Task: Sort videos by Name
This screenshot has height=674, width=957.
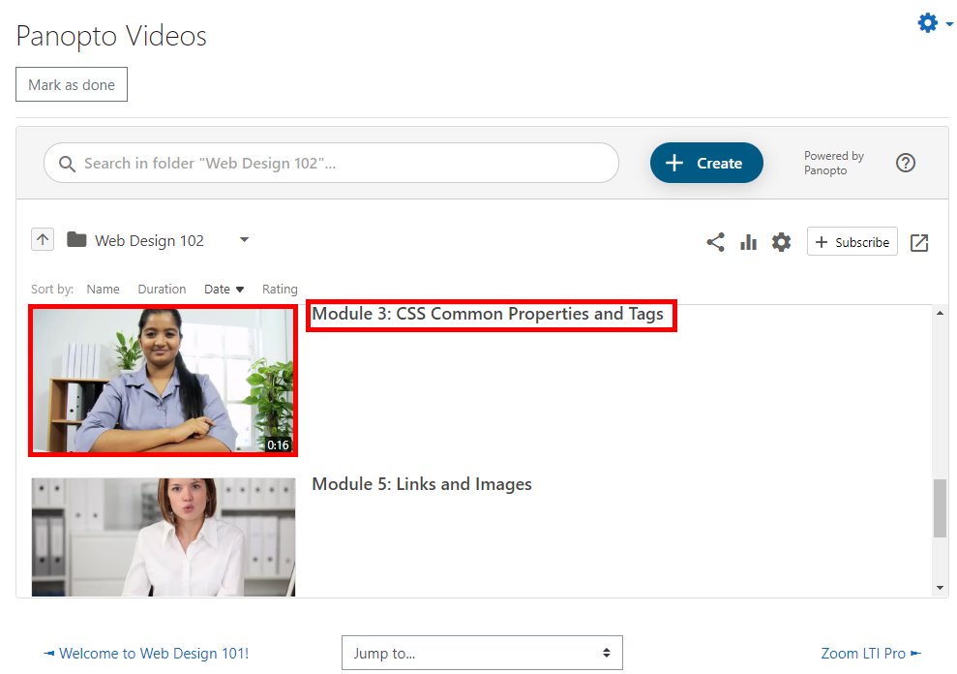Action: click(x=103, y=289)
